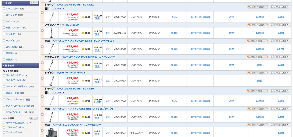
Task: Expand スペックをもっと見る for SCD-130P
Action: point(279,25)
